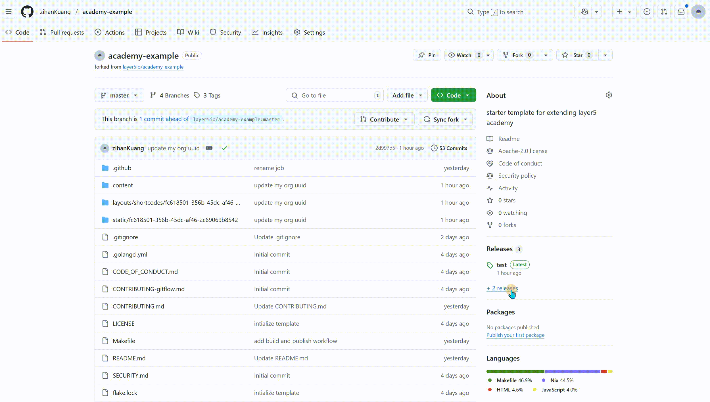
Task: Open the hamburger navigation menu
Action: click(x=9, y=12)
